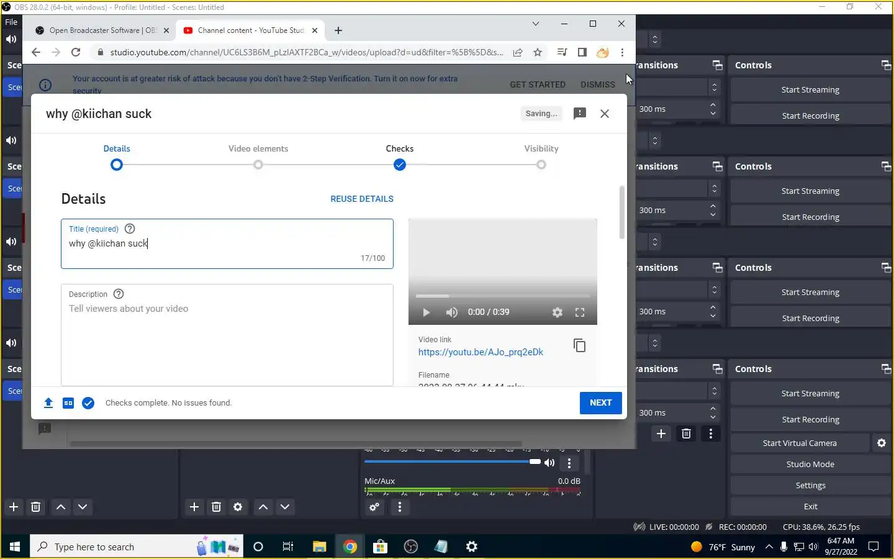This screenshot has height=559, width=894.
Task: Open the Windows notification center icon
Action: (873, 547)
